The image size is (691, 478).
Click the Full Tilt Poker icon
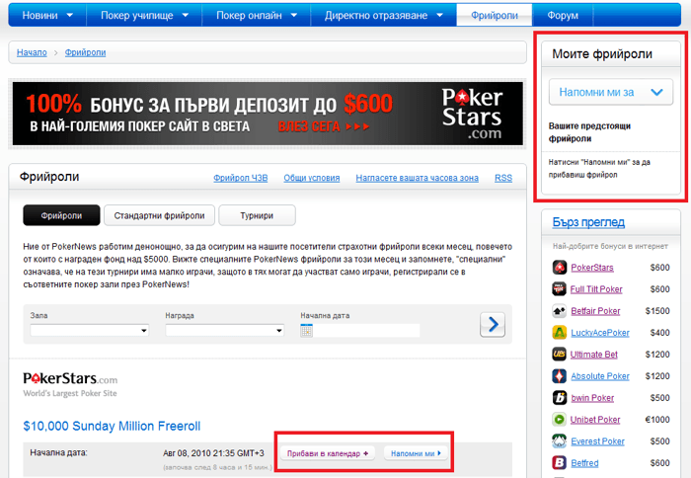point(560,288)
